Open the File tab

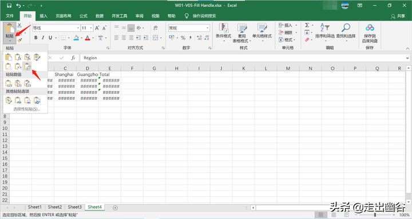(10, 16)
